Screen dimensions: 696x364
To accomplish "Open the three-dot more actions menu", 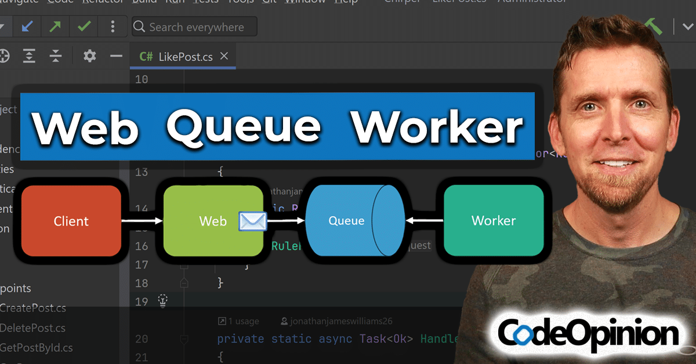I will point(113,27).
